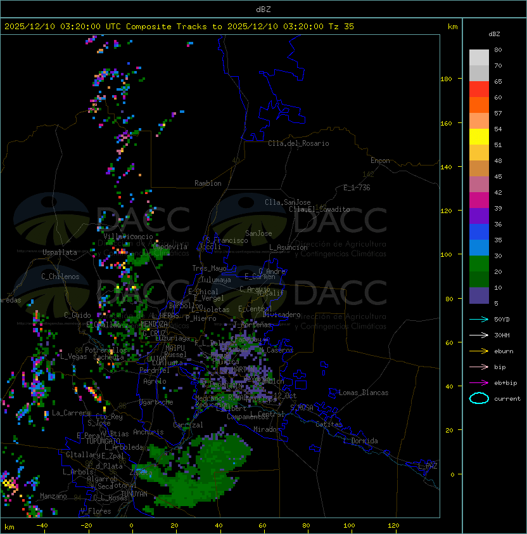
Task: Click the Catitas map label
Action: click(329, 424)
